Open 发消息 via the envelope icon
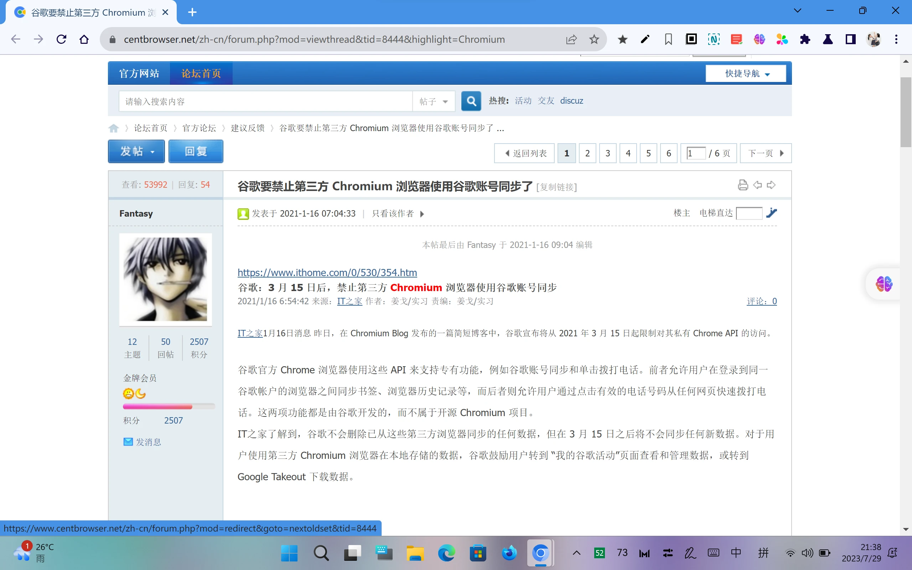Viewport: 912px width, 570px height. point(128,442)
